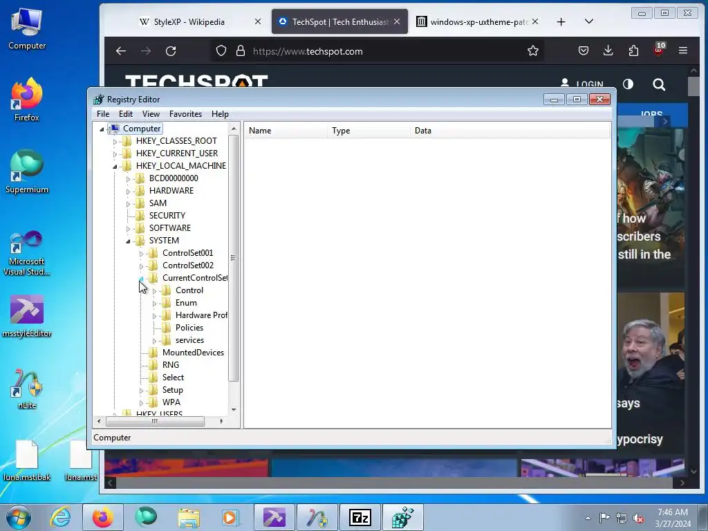
Task: Open Windows Explorer from taskbar
Action: coord(188,517)
